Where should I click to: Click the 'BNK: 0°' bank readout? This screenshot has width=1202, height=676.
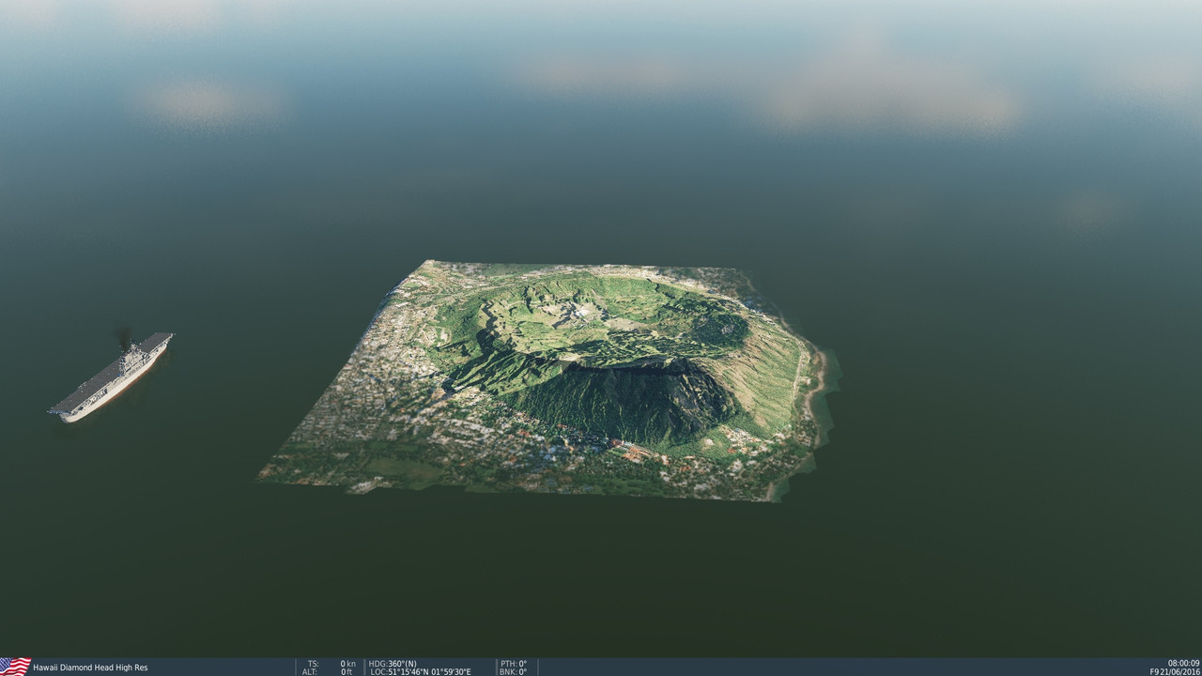point(514,671)
